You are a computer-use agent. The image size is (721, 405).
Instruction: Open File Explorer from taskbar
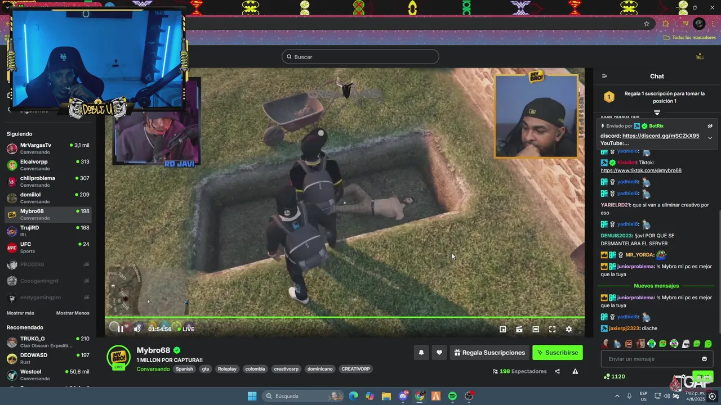tap(386, 396)
